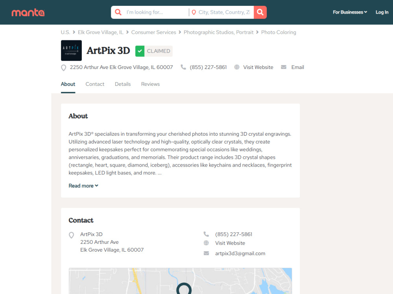Open the Consumer Services breadcrumb
This screenshot has height=294, width=393.
tap(153, 32)
